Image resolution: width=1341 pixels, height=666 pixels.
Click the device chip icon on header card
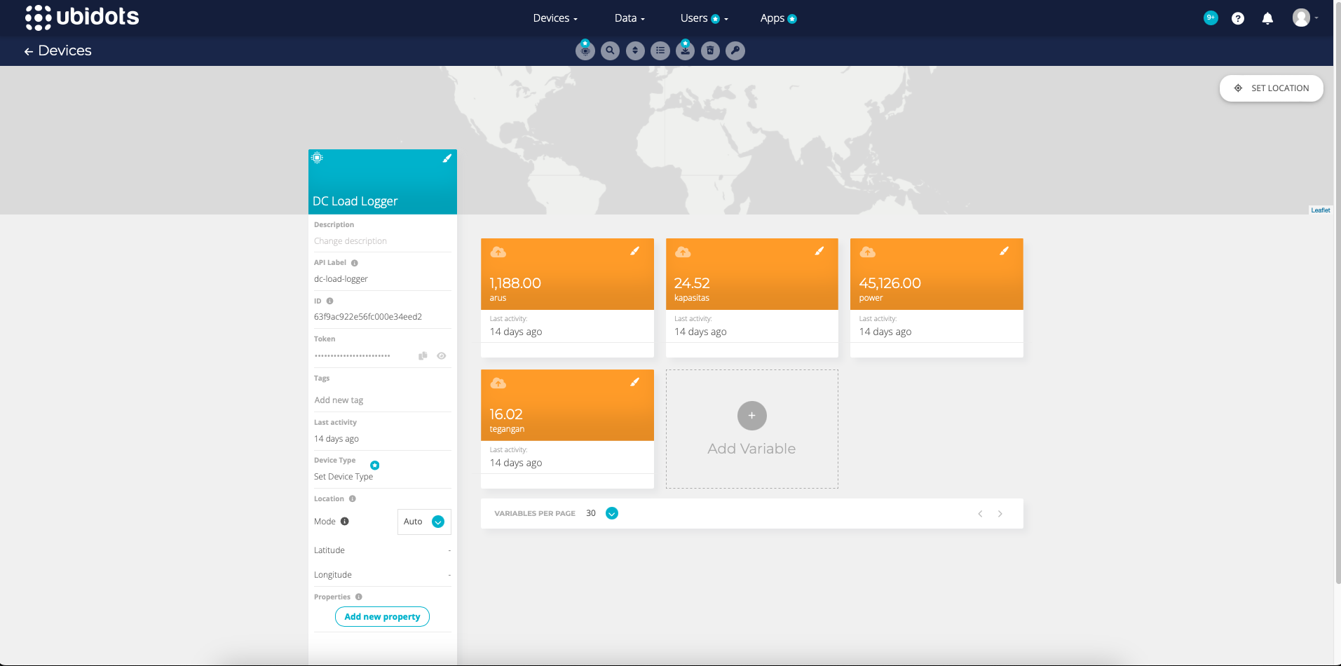318,158
